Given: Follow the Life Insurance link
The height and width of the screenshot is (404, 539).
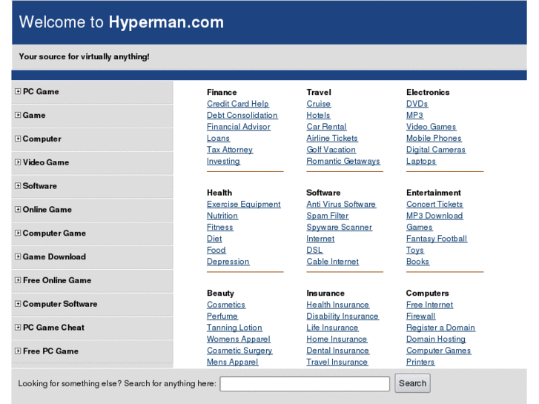Looking at the screenshot, I should click(332, 328).
